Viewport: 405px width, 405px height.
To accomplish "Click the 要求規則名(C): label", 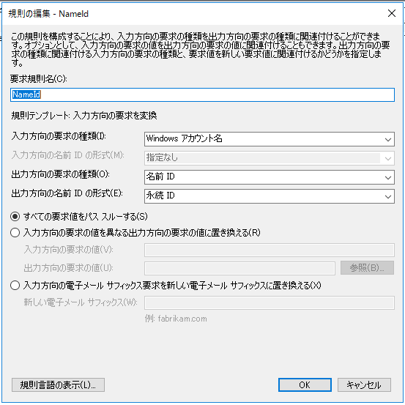I will [x=39, y=78].
